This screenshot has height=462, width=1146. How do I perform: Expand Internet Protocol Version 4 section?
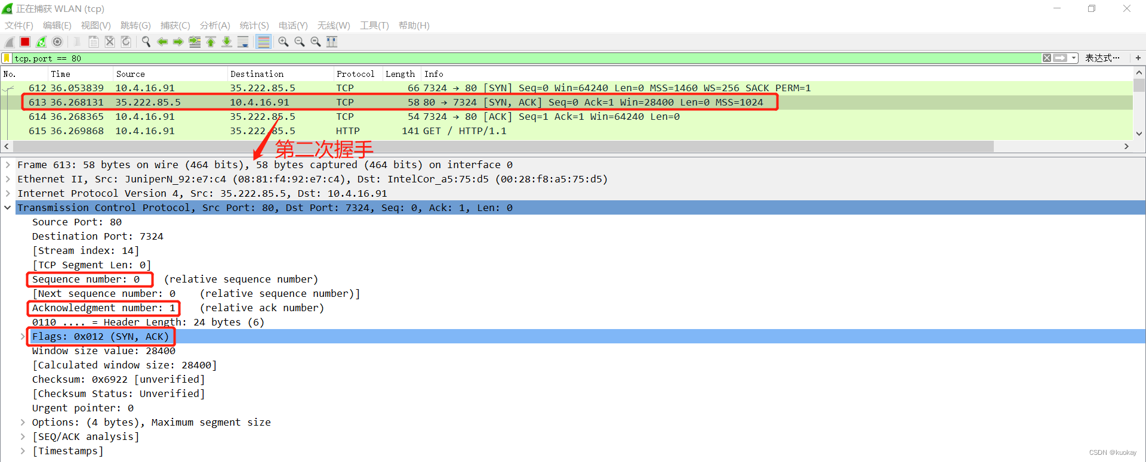(8, 193)
